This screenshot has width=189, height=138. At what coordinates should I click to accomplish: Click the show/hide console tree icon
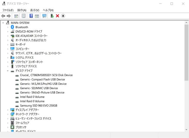[16, 16]
